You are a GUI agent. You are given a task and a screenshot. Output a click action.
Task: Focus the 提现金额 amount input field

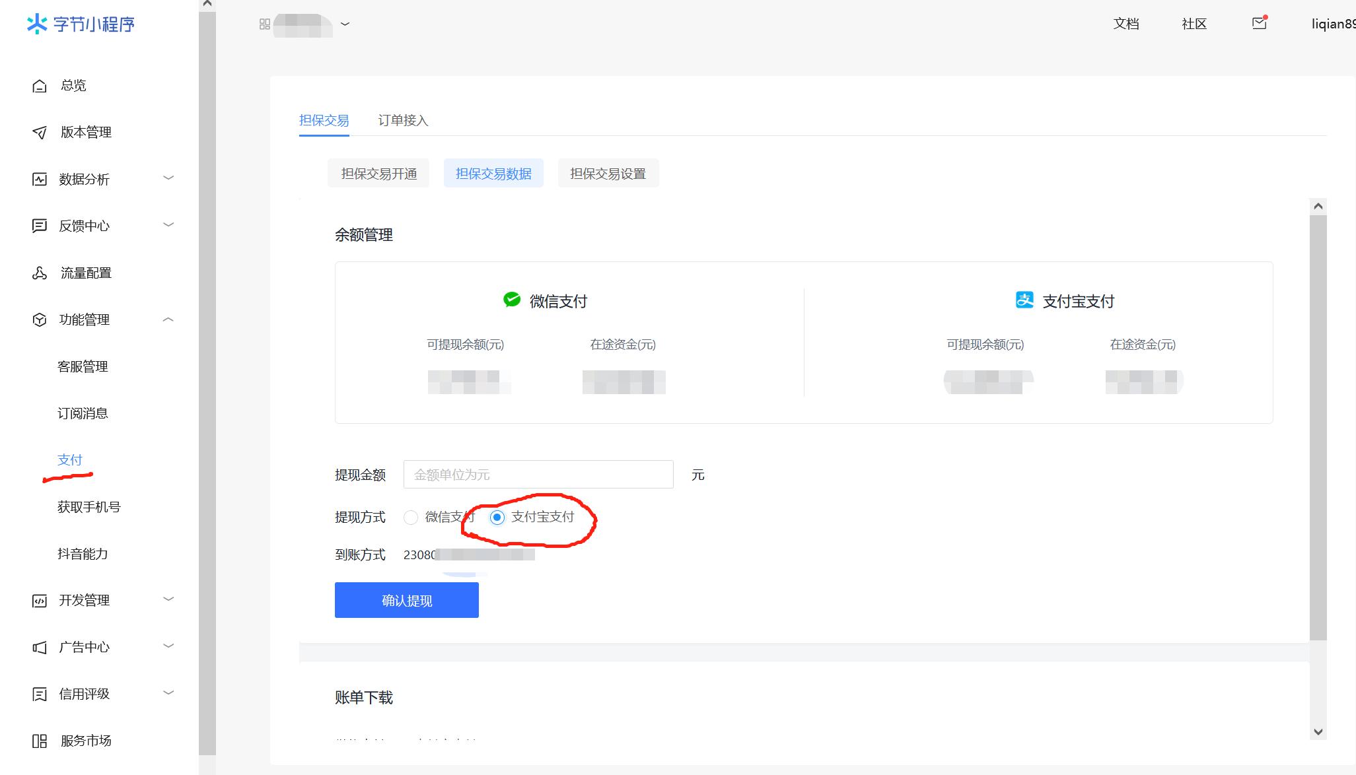click(538, 475)
